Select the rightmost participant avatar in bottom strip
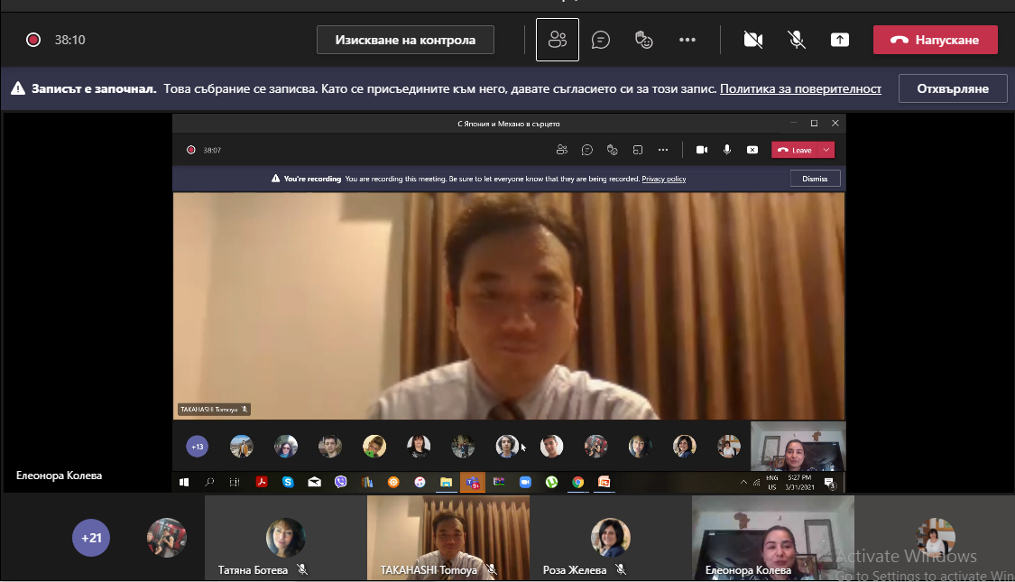The width and height of the screenshot is (1015, 582). coord(935,537)
